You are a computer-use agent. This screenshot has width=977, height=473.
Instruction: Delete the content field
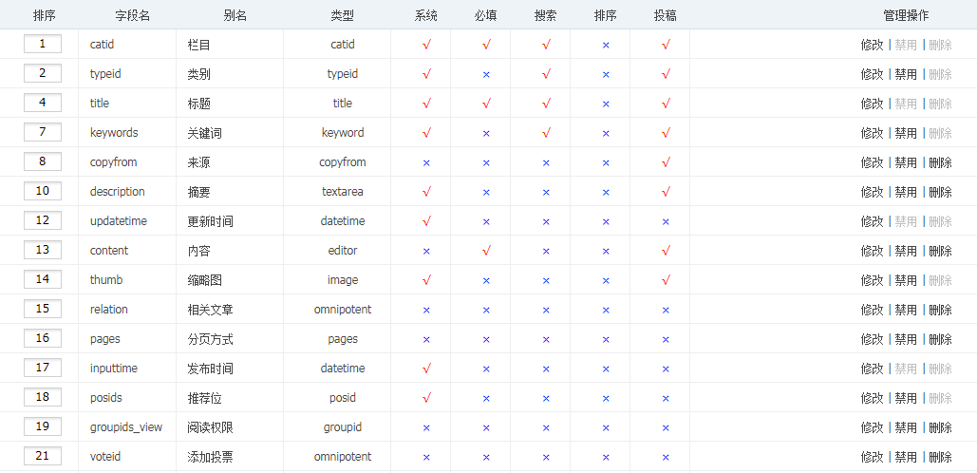tap(940, 251)
